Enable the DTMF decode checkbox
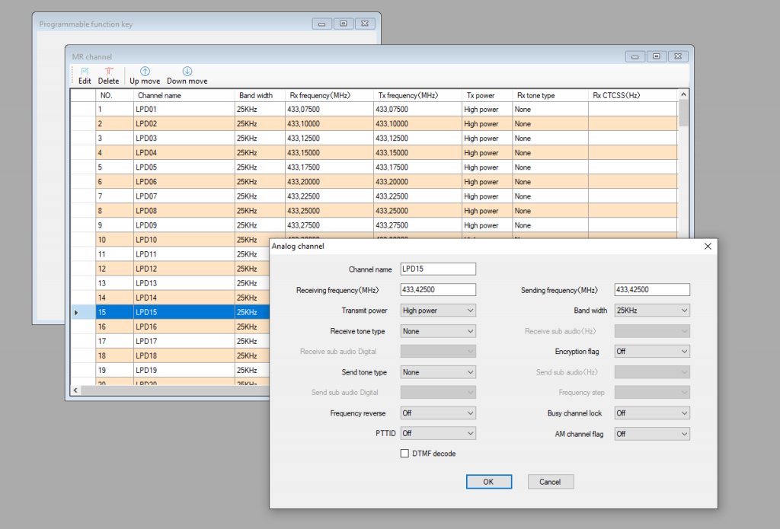Viewport: 780px width, 529px height. point(405,454)
